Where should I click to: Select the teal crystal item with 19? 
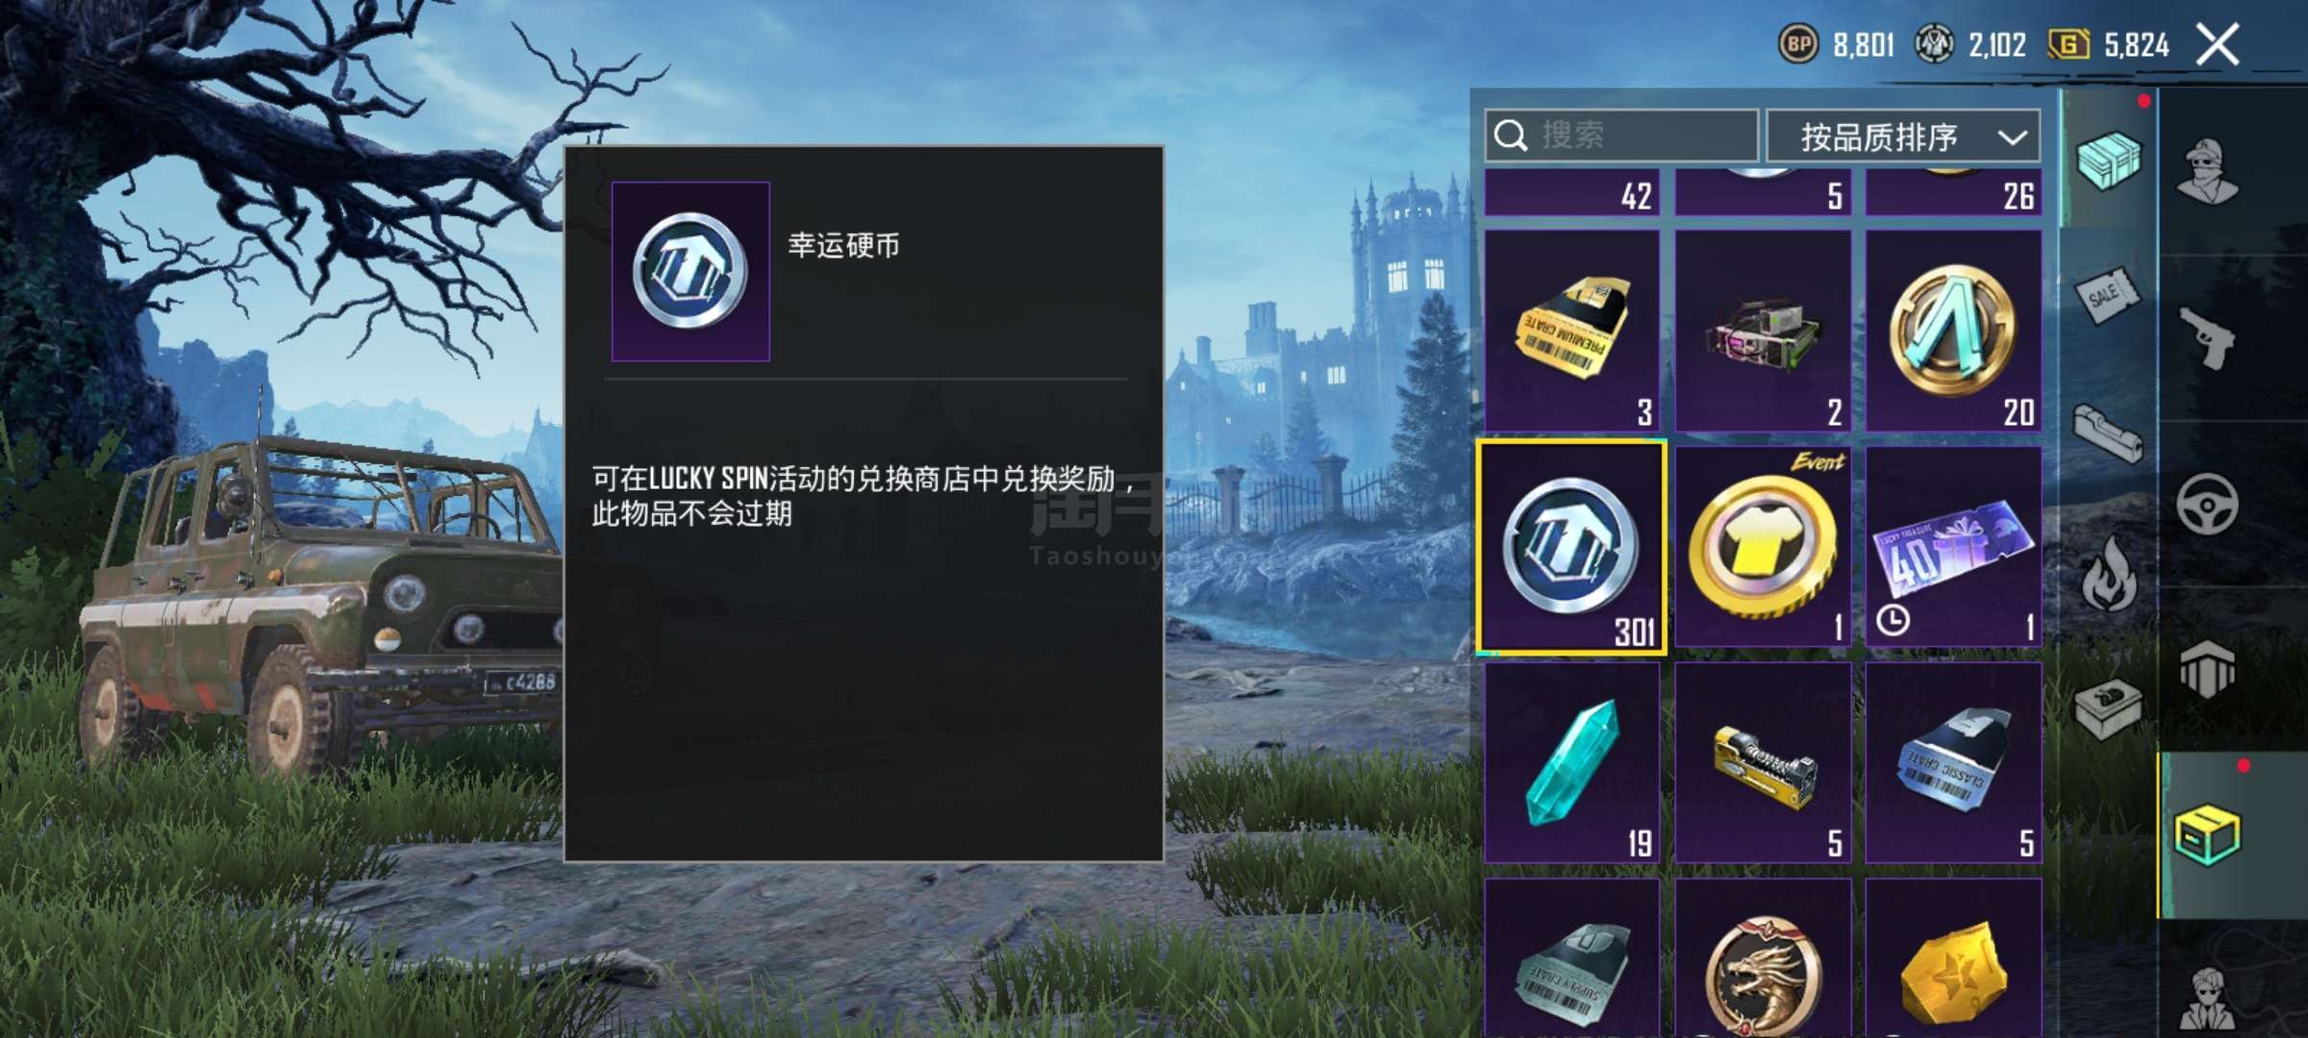pos(1572,762)
